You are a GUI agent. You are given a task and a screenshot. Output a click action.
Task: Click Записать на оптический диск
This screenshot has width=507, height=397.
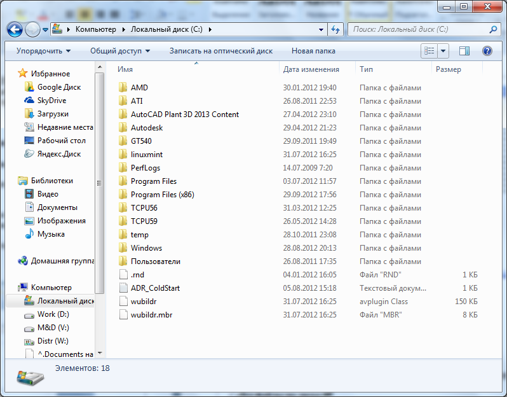(x=221, y=51)
